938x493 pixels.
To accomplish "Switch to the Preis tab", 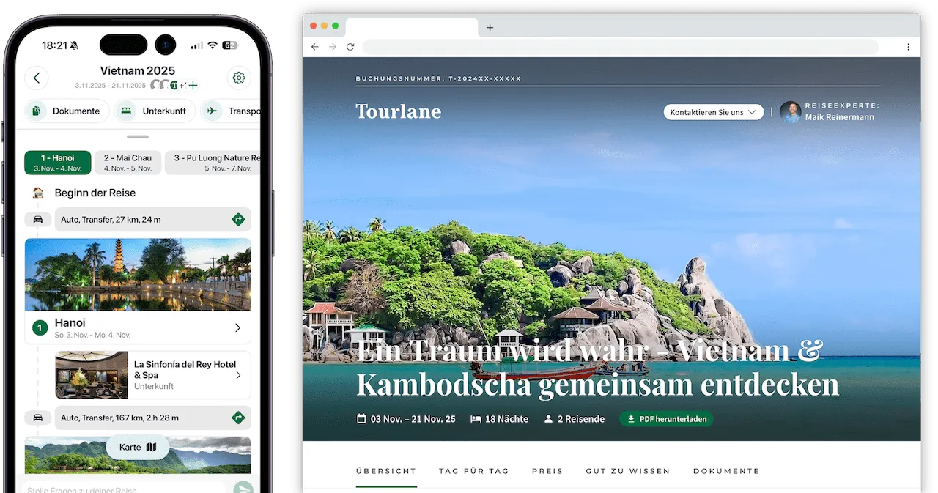I will click(547, 471).
